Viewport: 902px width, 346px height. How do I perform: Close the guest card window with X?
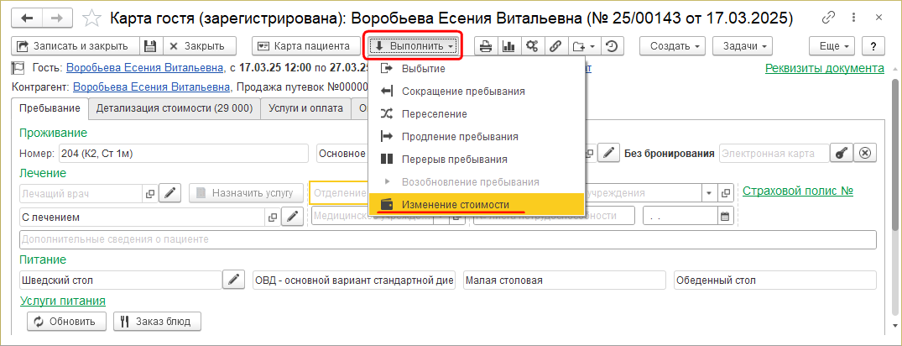pyautogui.click(x=879, y=18)
